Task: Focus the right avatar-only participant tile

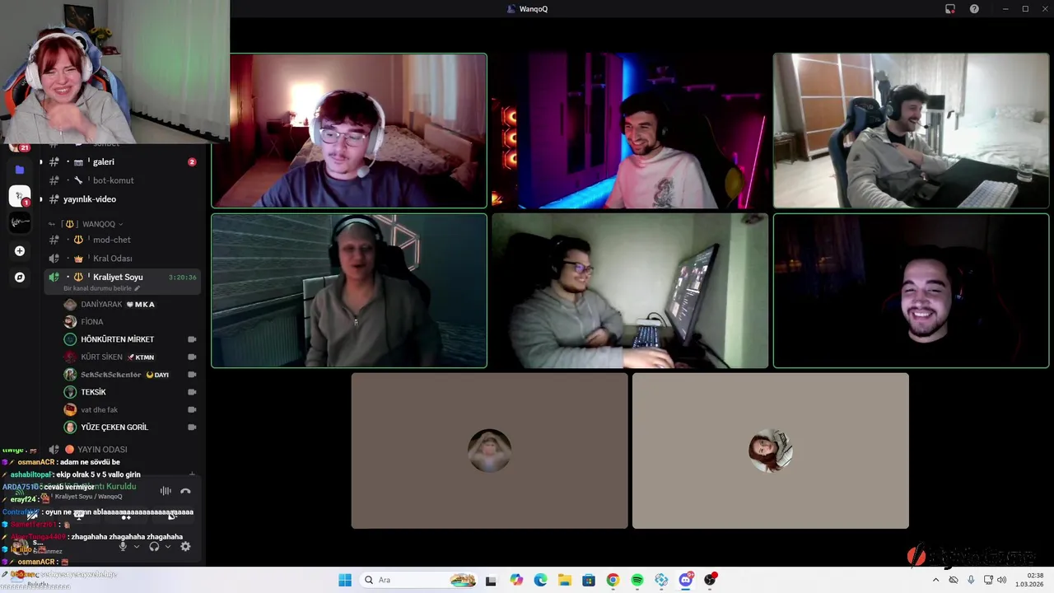Action: click(771, 451)
